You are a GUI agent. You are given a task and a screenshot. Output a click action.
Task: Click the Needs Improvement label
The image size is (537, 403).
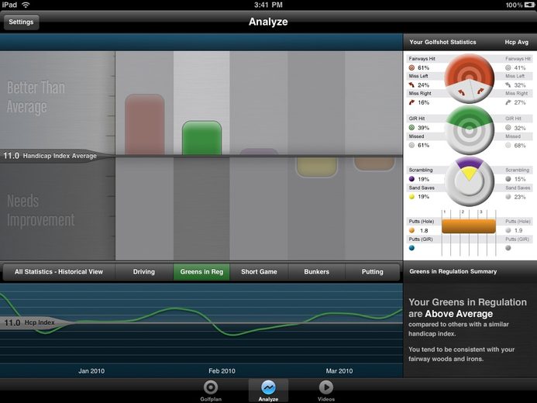pyautogui.click(x=41, y=211)
